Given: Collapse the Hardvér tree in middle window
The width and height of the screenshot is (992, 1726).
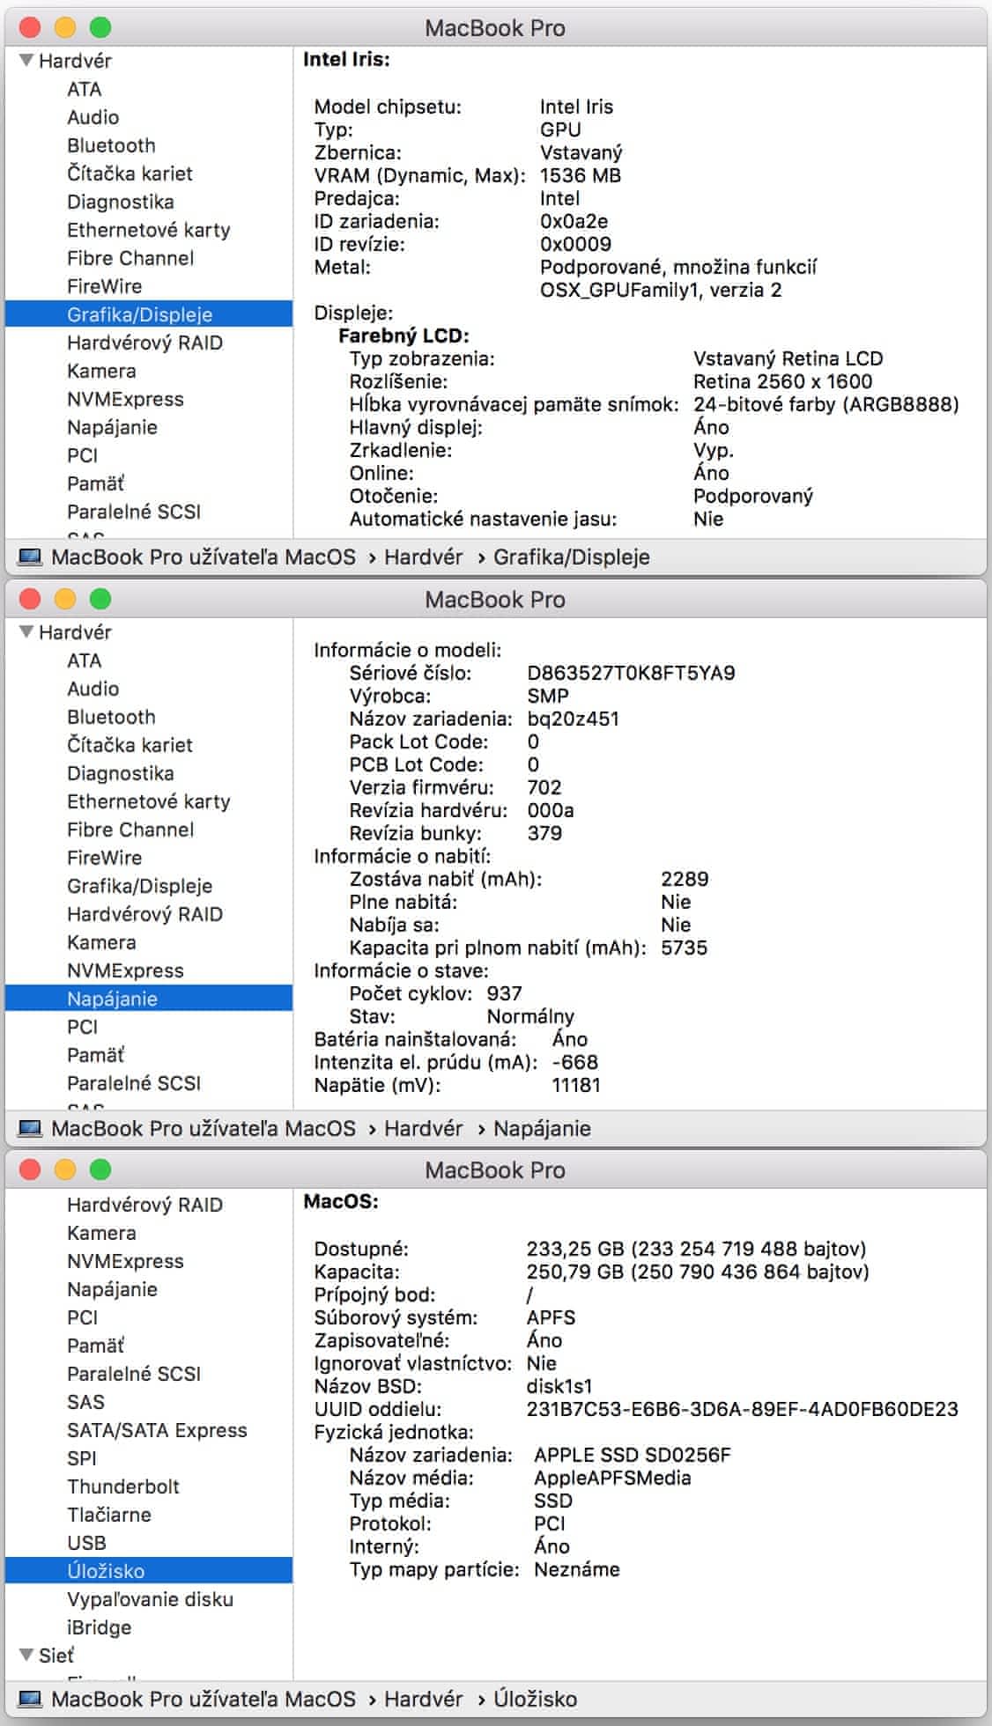Looking at the screenshot, I should 26,632.
